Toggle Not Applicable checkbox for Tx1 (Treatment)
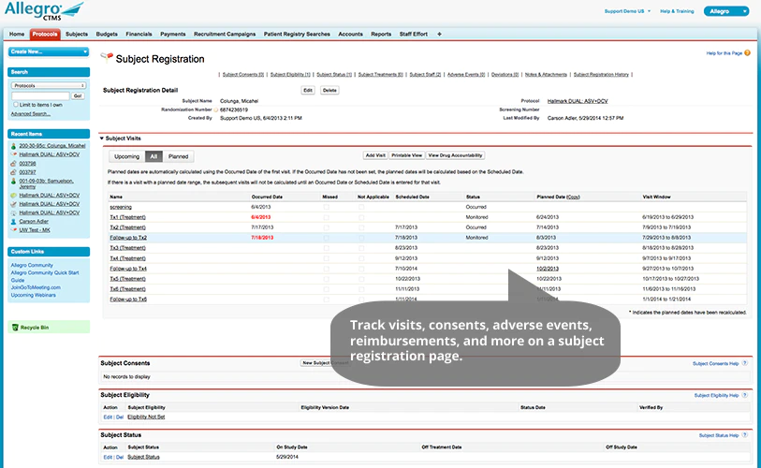 361,217
